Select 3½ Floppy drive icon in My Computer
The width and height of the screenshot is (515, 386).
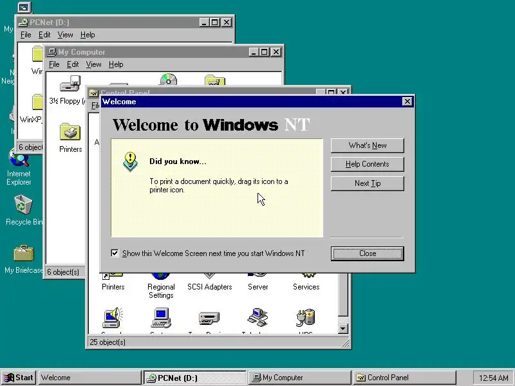(x=70, y=89)
